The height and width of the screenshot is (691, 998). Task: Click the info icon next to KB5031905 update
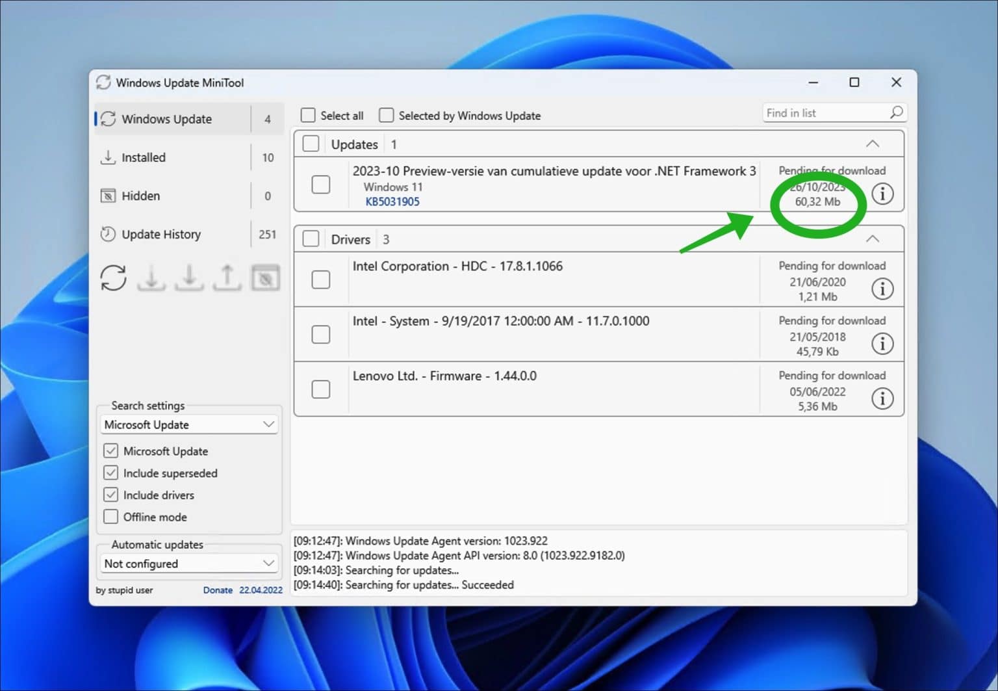[882, 194]
